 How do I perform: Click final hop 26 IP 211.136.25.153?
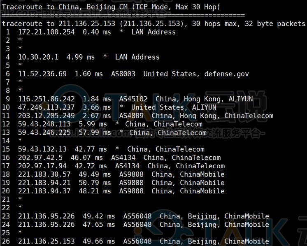pos(46,241)
